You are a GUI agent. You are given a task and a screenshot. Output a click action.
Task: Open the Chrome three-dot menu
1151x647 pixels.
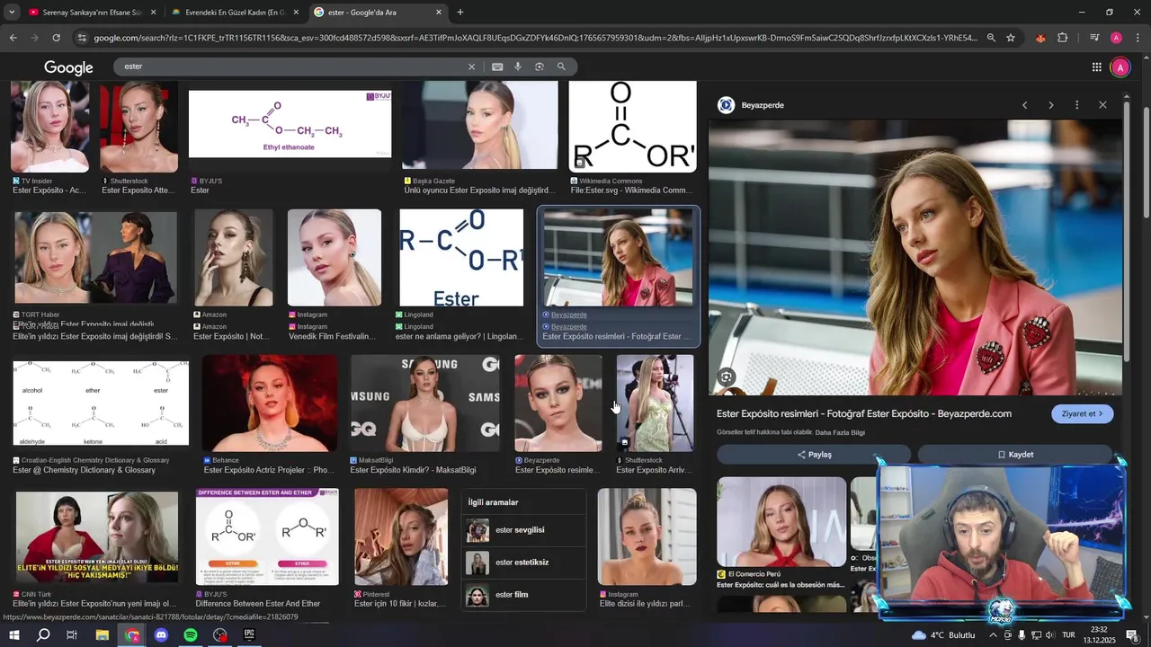(1136, 38)
